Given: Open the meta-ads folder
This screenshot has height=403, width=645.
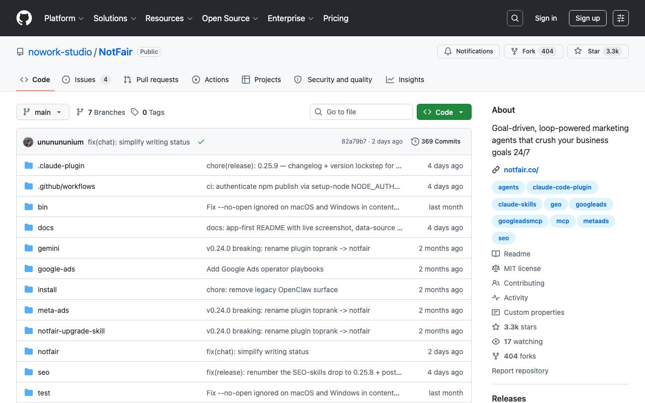Looking at the screenshot, I should point(53,310).
